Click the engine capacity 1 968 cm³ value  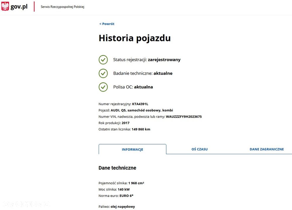click(x=136, y=183)
